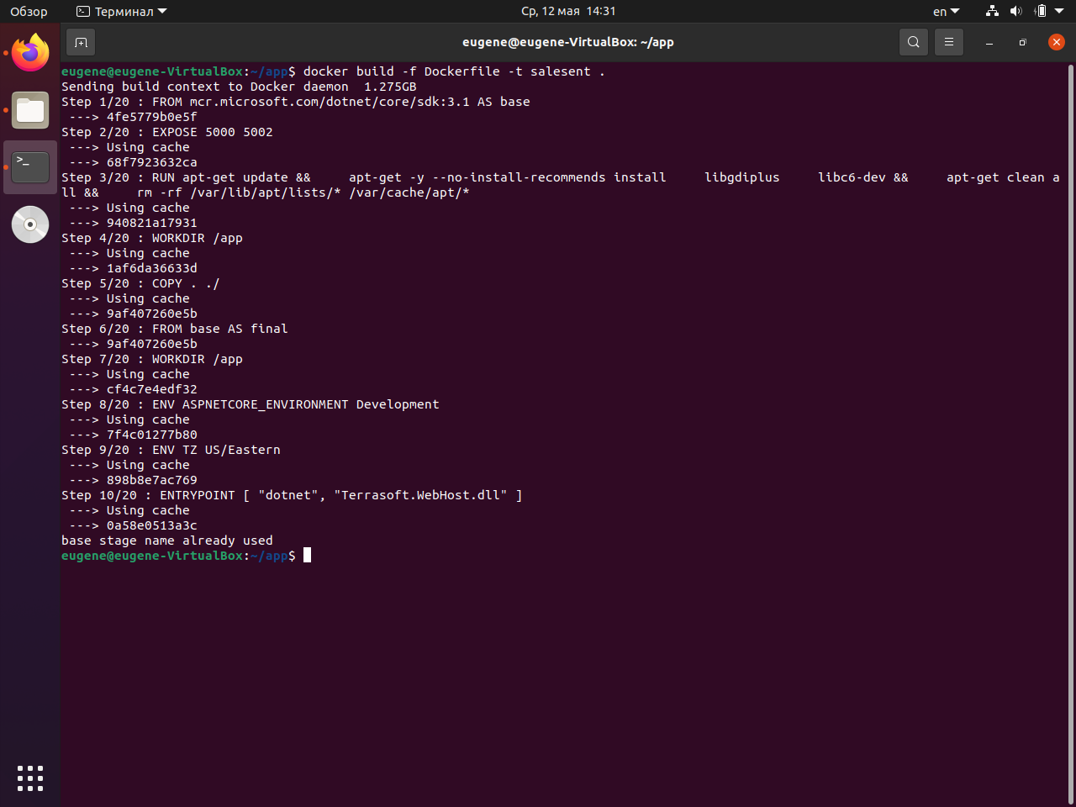The width and height of the screenshot is (1076, 807).
Task: Open the terminal hamburger menu
Action: tap(949, 42)
